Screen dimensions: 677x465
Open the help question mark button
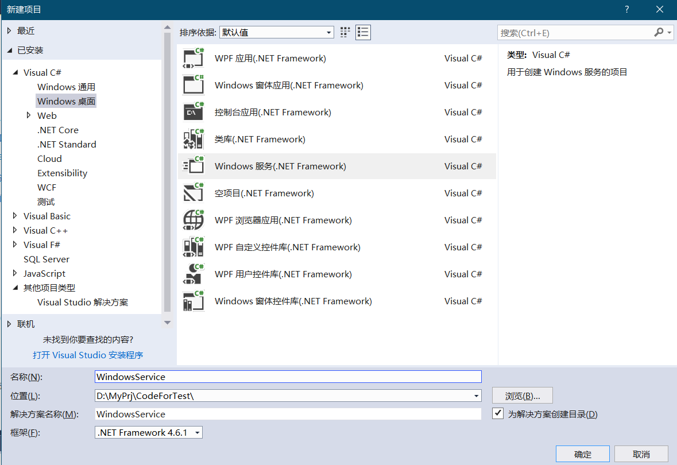627,9
